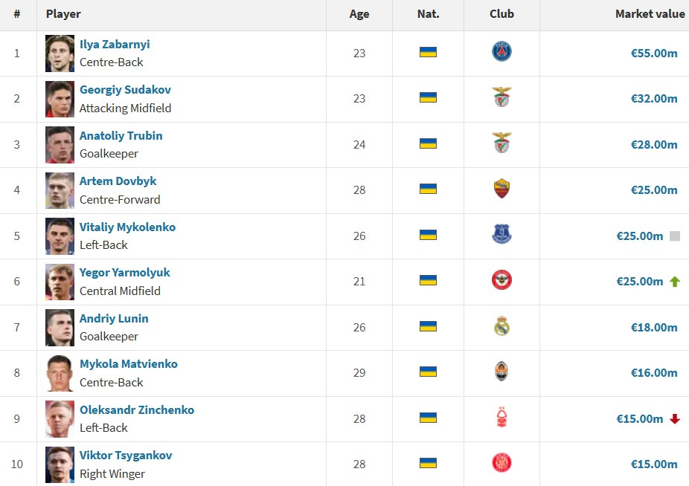The image size is (689, 486).
Task: Click green up arrow for Yegor Yarmolyuk
Action: [675, 281]
